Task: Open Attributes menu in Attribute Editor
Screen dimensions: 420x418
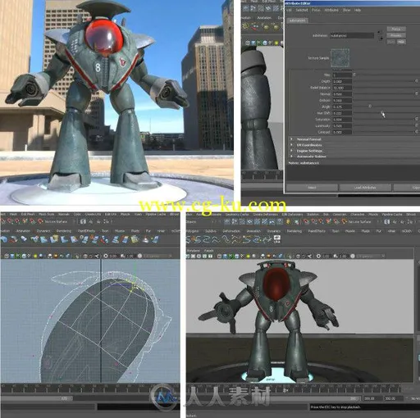Action: 331,10
